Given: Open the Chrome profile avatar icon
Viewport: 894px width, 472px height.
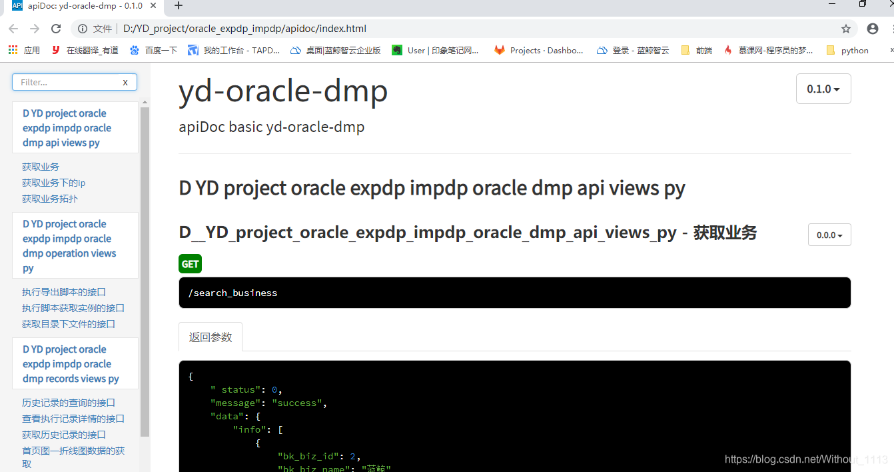Looking at the screenshot, I should tap(873, 29).
